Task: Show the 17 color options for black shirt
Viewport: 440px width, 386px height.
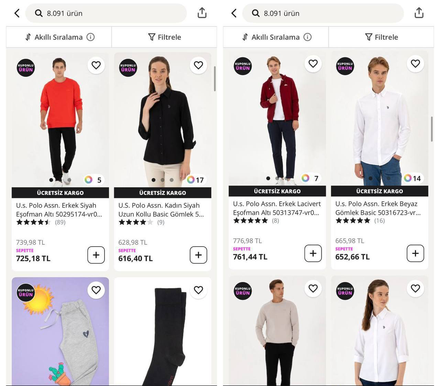Action: pyautogui.click(x=196, y=180)
